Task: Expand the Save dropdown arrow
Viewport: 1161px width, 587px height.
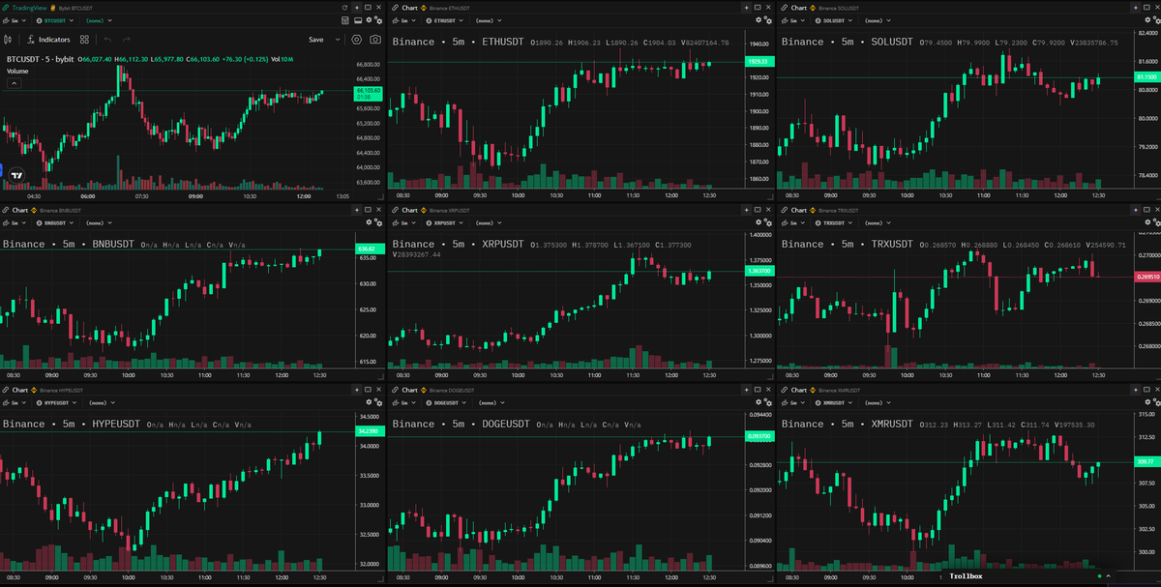Action: tap(338, 40)
